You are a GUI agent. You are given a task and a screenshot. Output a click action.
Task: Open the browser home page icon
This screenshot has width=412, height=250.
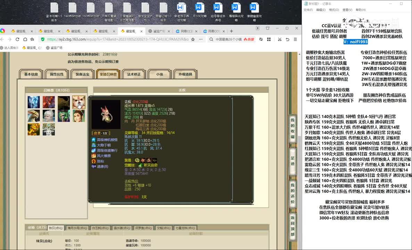point(25,39)
